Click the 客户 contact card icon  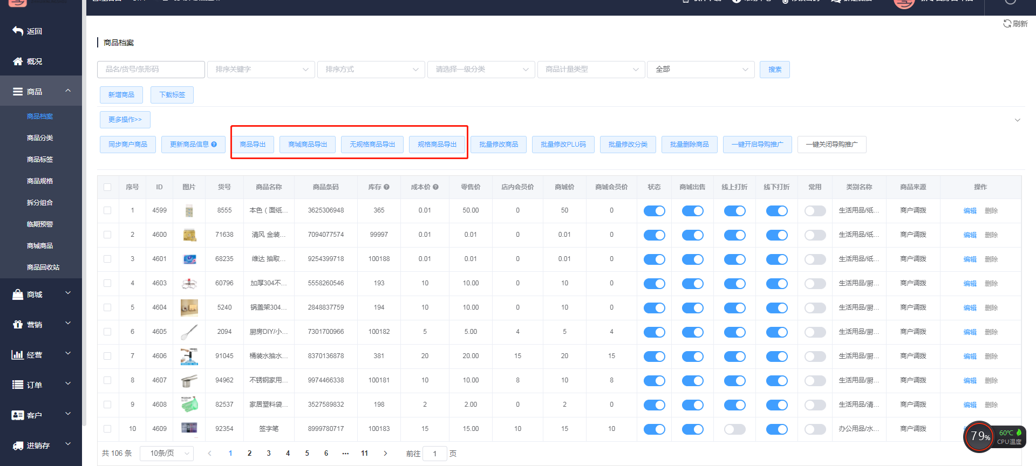pyautogui.click(x=18, y=415)
